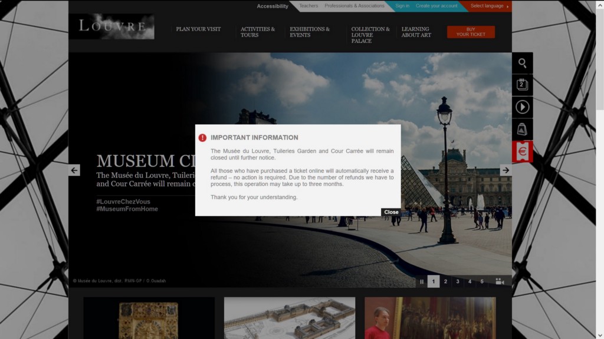This screenshot has width=604, height=339.
Task: Switch to slide 1
Action: (434, 282)
